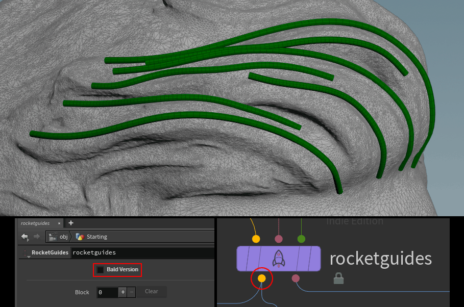Click the green input connector of rocketguides
The width and height of the screenshot is (464, 307).
click(301, 239)
